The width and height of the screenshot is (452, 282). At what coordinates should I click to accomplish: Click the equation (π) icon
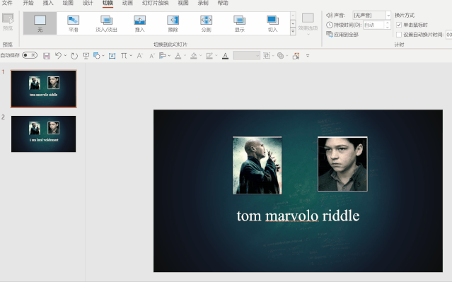pyautogui.click(x=124, y=56)
